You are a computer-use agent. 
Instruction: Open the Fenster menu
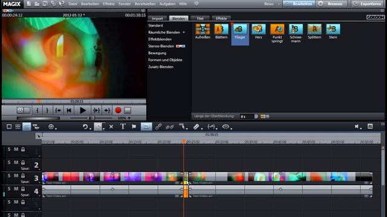tap(125, 4)
